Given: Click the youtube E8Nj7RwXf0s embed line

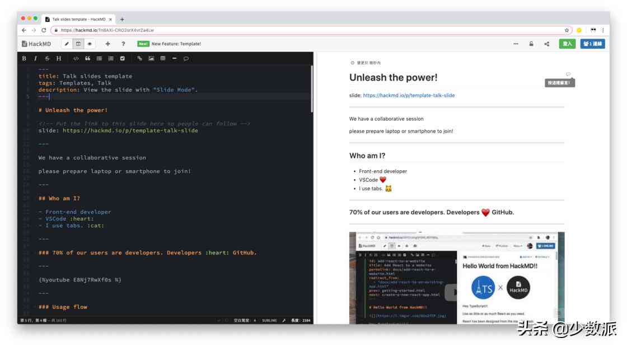Looking at the screenshot, I should pyautogui.click(x=80, y=280).
